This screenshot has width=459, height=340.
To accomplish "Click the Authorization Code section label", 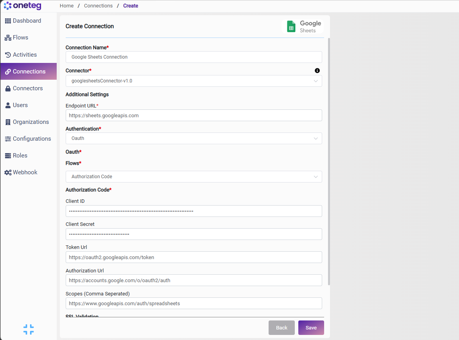I will point(88,190).
